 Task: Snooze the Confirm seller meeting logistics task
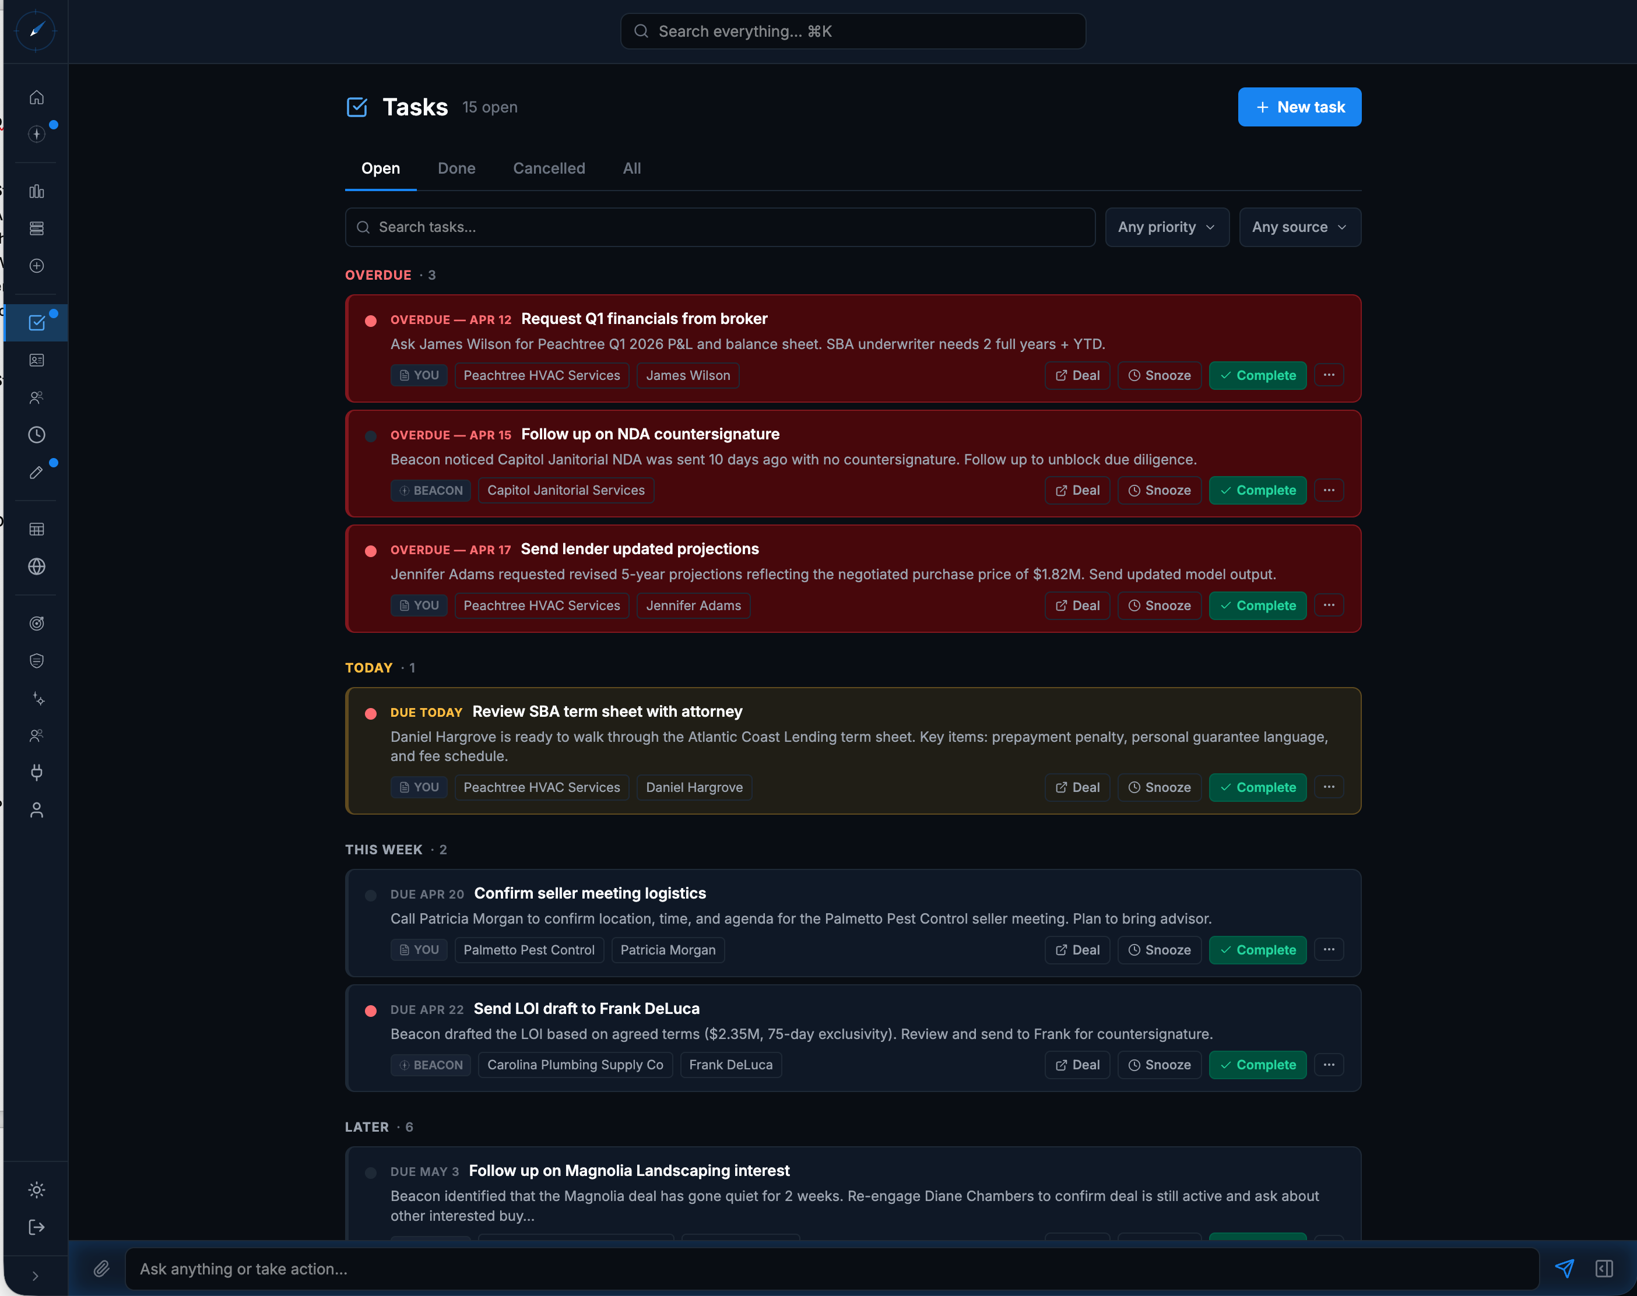click(1158, 950)
